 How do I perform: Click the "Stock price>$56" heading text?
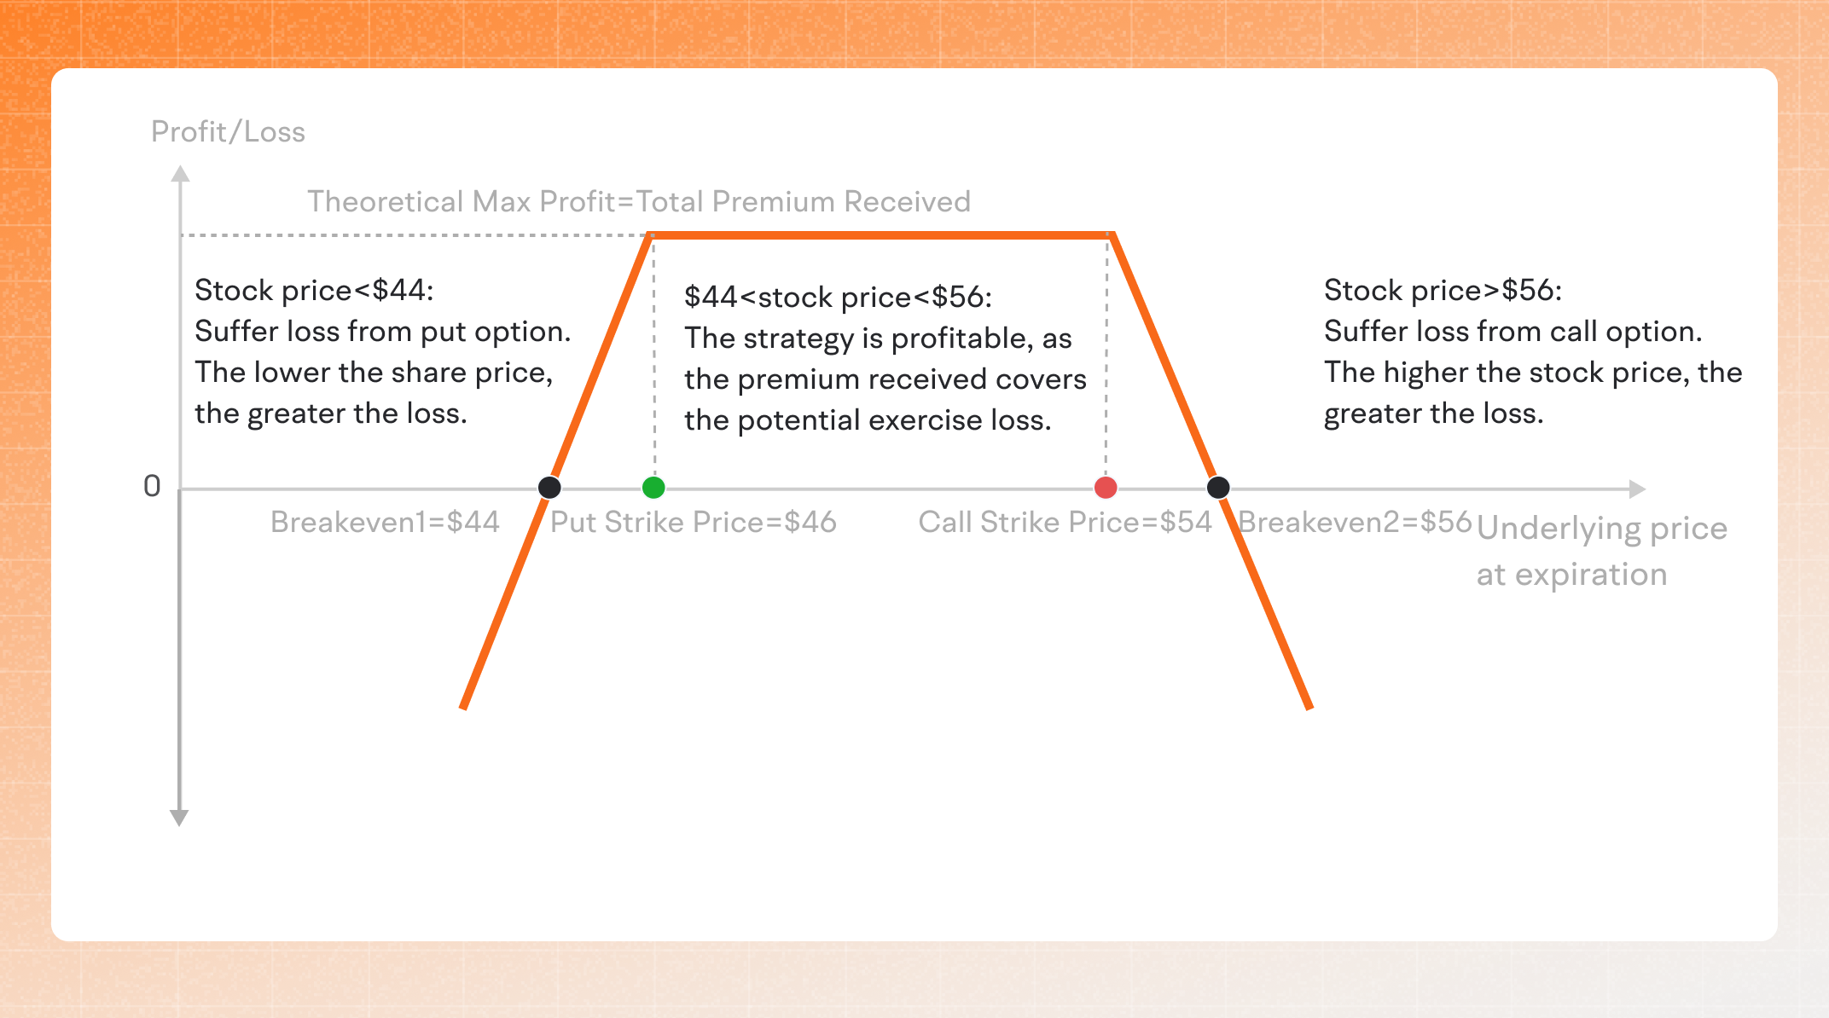pos(1443,291)
